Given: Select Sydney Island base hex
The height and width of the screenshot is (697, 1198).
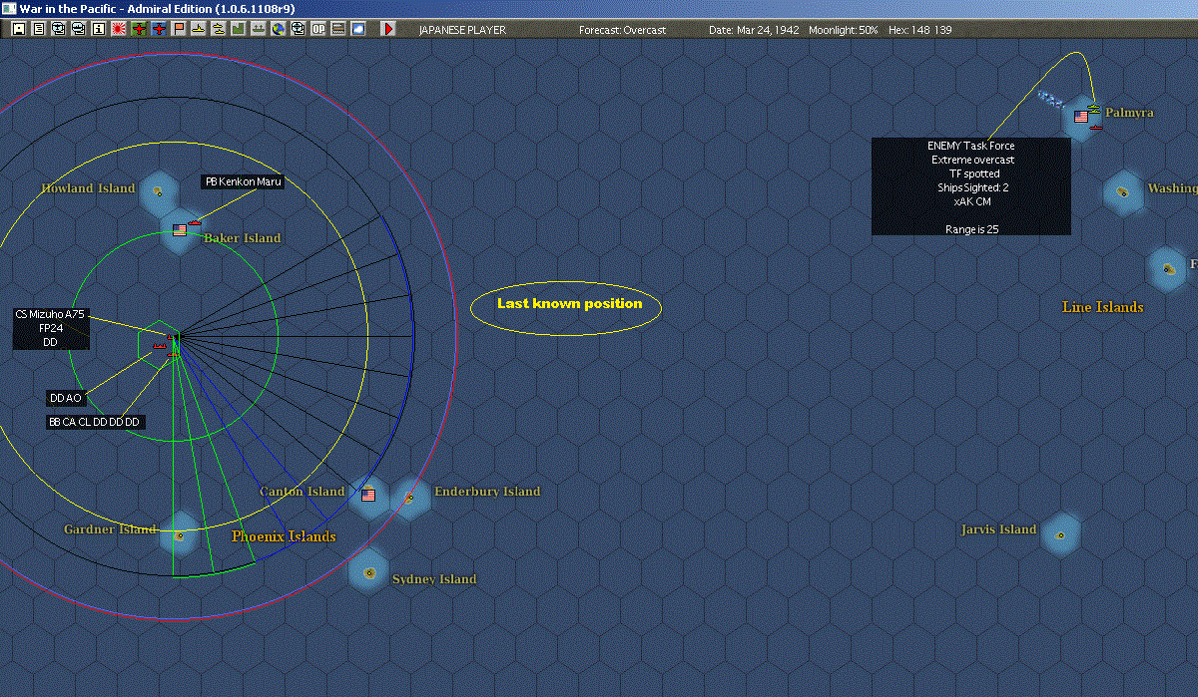Looking at the screenshot, I should [x=369, y=572].
